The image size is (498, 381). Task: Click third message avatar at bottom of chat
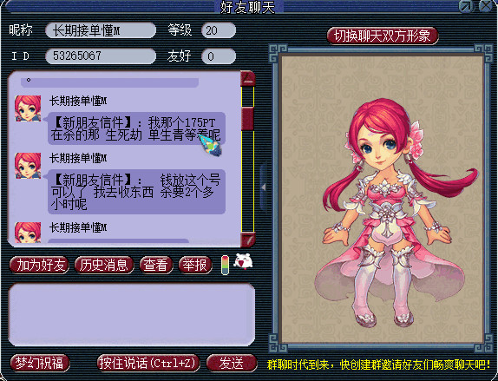pos(28,233)
